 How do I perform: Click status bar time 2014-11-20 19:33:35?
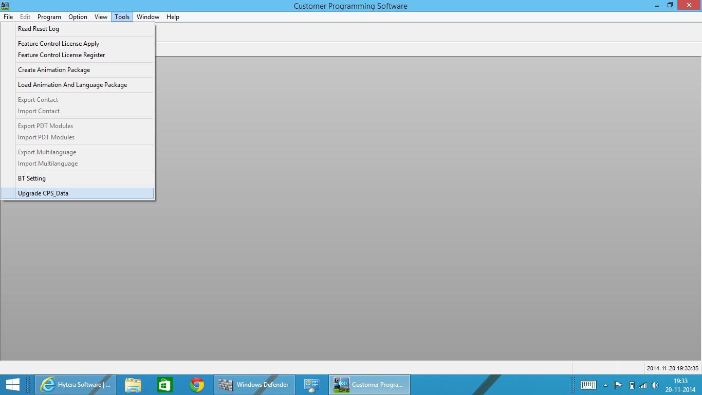(x=673, y=368)
